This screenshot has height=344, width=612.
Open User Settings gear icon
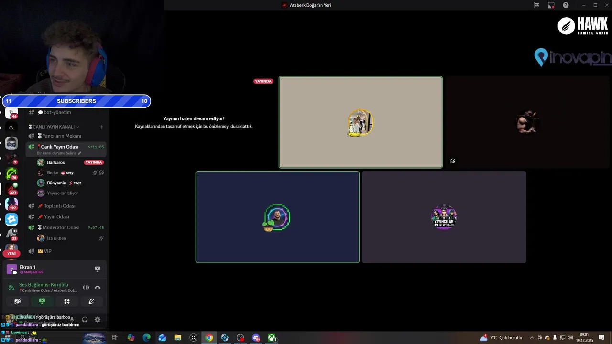pyautogui.click(x=98, y=320)
